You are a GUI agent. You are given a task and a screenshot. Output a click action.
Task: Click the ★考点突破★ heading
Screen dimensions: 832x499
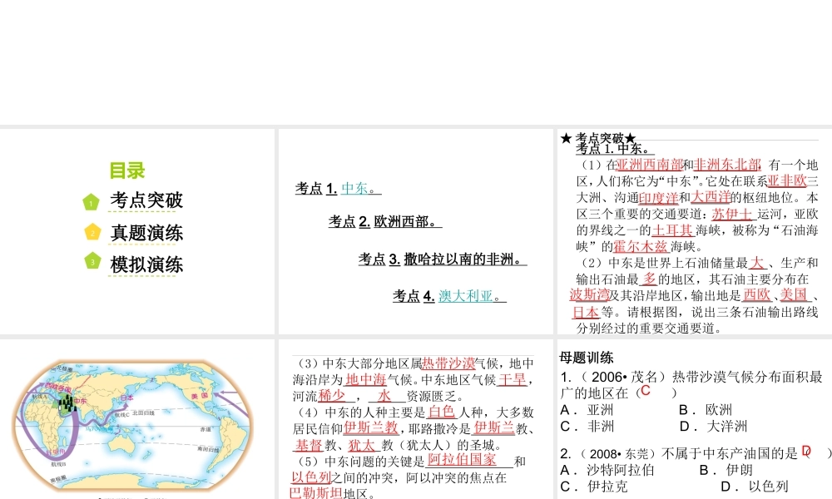[598, 138]
